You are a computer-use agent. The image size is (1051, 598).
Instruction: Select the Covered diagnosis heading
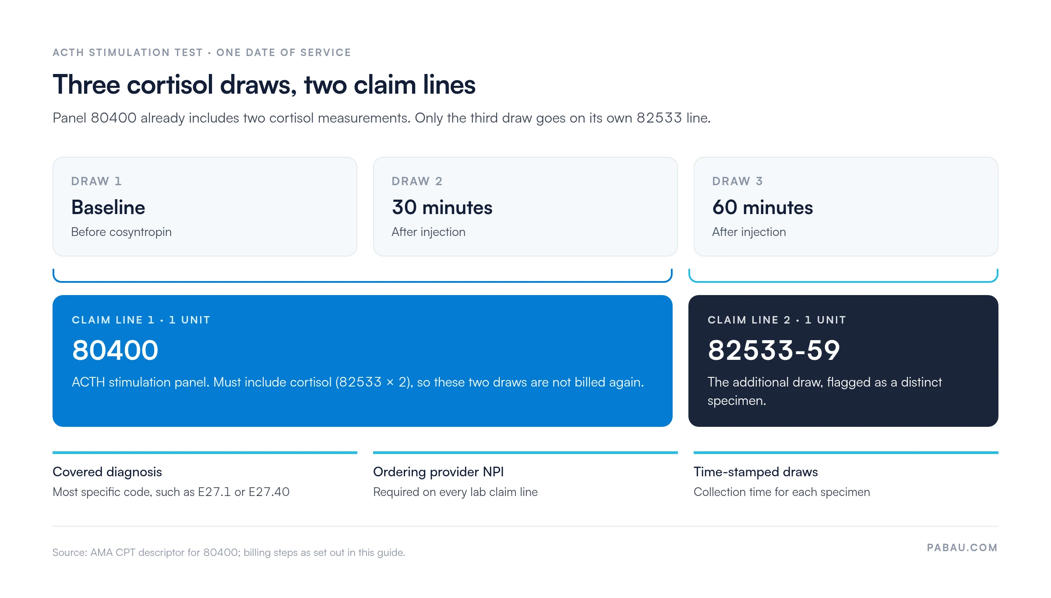tap(107, 472)
